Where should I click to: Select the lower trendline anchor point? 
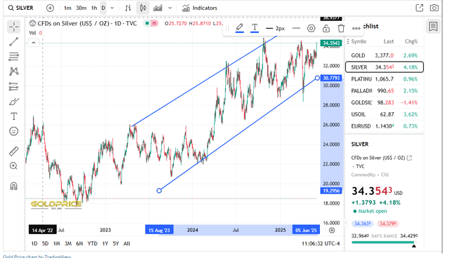tap(159, 191)
